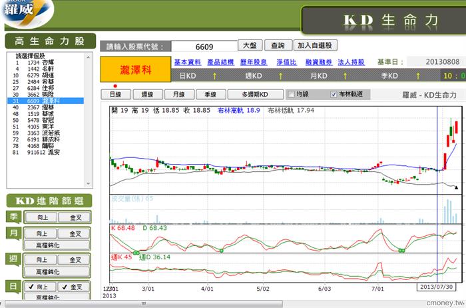Click the 月KD up arrow indicator
This screenshot has width=466, height=308.
point(345,76)
